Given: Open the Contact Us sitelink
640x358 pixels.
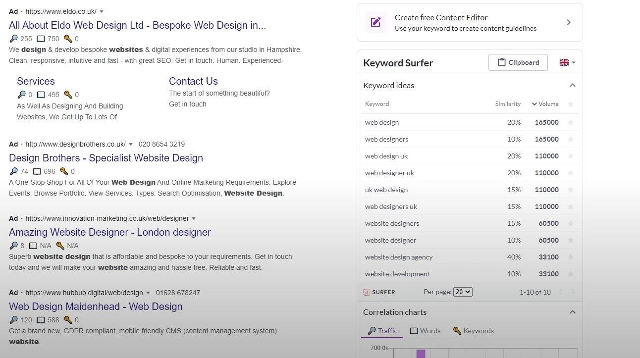Looking at the screenshot, I should pyautogui.click(x=193, y=81).
